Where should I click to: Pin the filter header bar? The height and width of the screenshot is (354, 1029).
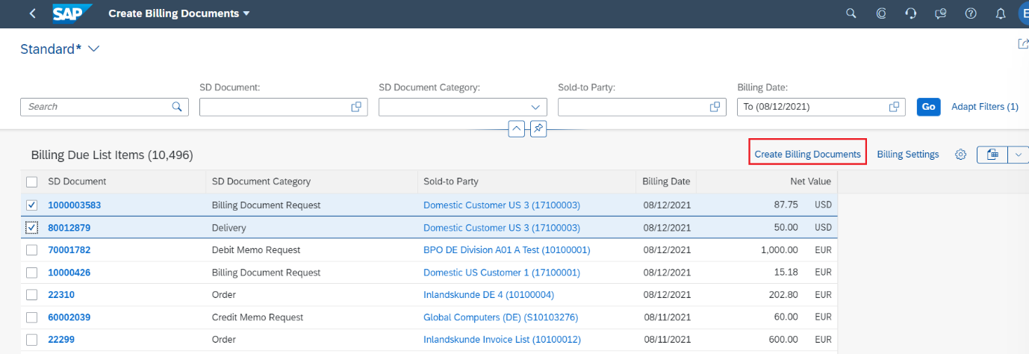[538, 128]
